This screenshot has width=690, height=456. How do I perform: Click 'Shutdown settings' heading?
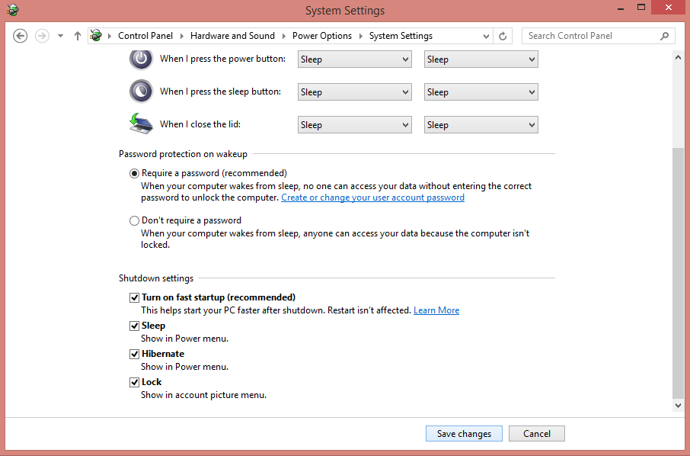(156, 278)
